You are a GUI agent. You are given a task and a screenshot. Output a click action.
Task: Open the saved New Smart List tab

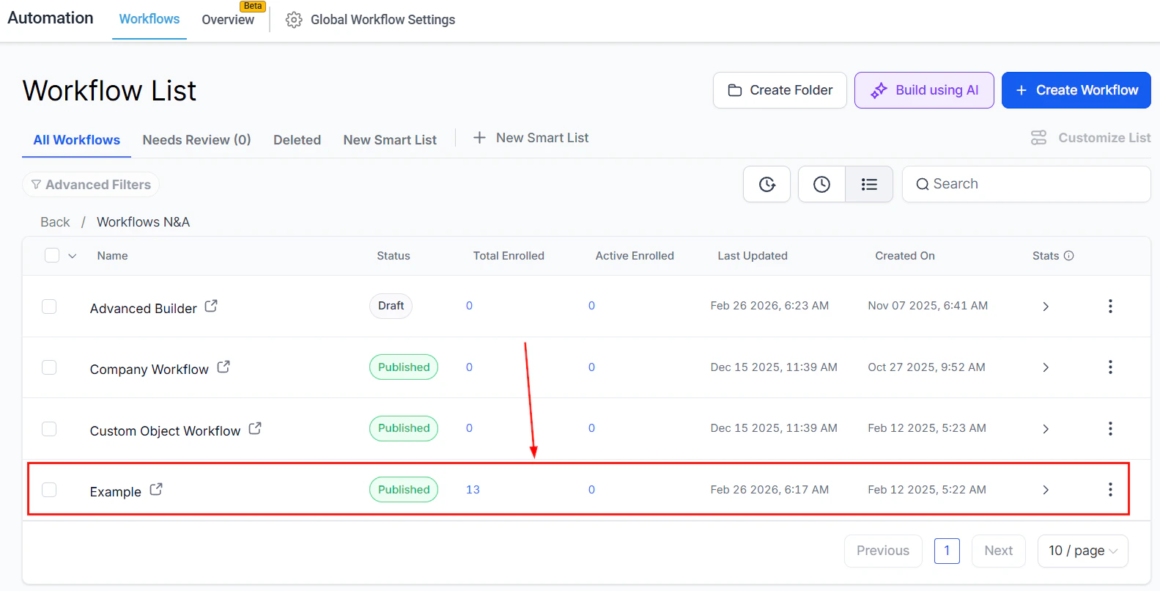point(390,140)
